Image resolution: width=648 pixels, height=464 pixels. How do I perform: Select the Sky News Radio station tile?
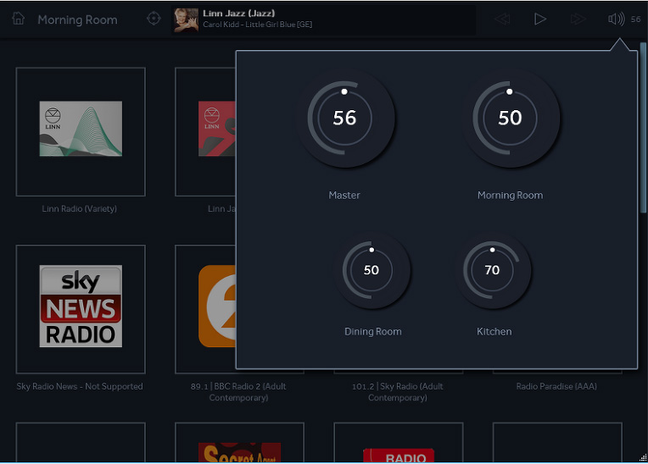[81, 309]
